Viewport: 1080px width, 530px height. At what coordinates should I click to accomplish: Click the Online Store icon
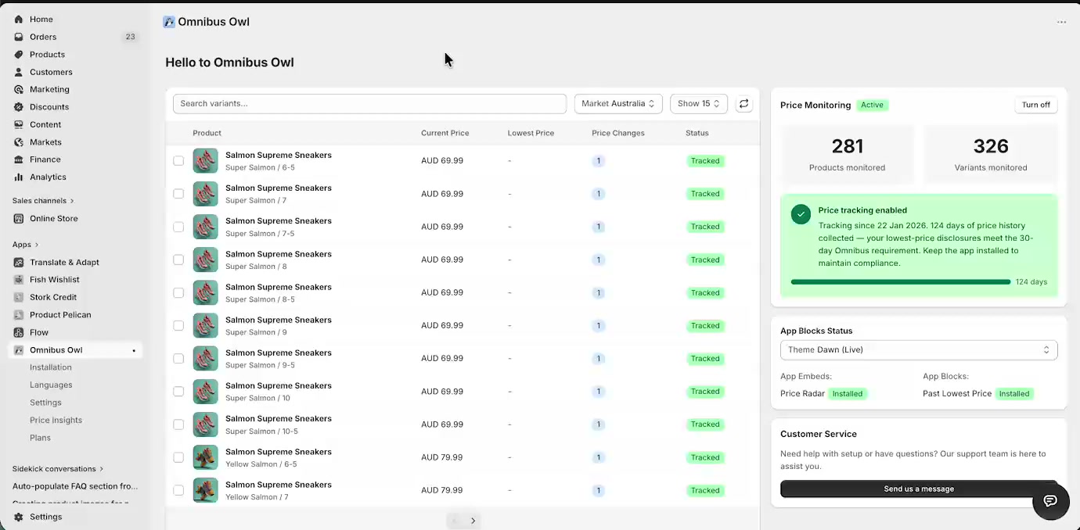point(19,219)
